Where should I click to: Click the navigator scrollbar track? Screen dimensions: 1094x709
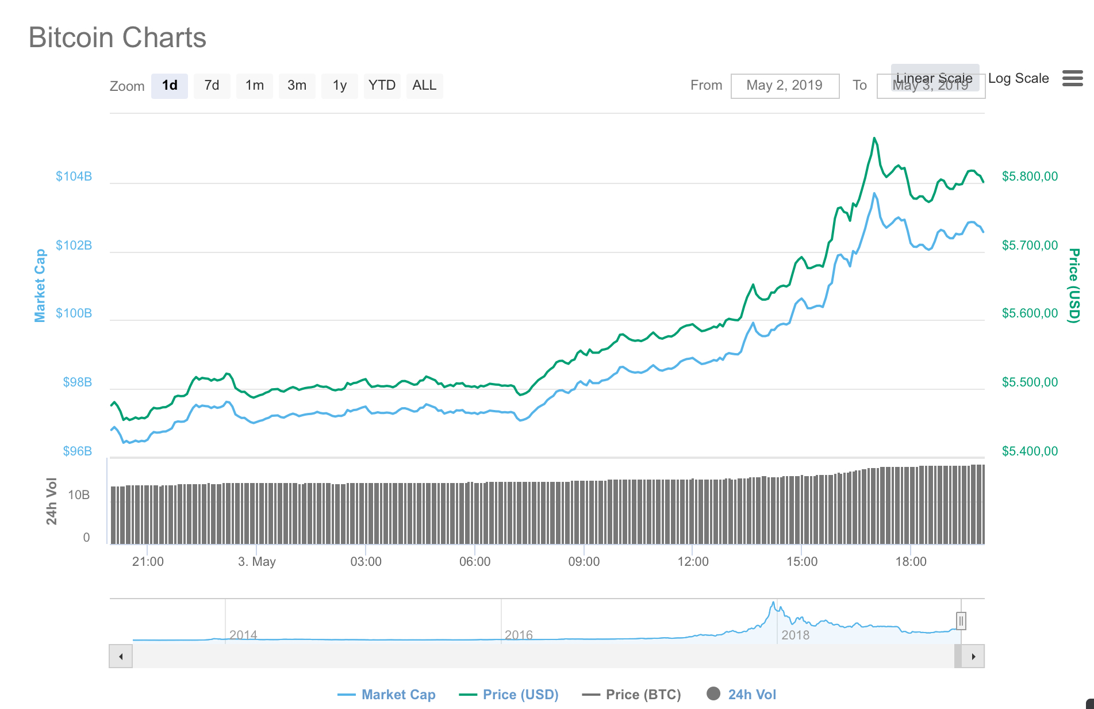coord(540,656)
